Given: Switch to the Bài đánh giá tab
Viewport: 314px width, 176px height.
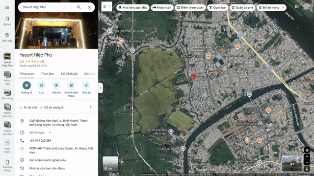Looking at the screenshot, I should pos(69,74).
